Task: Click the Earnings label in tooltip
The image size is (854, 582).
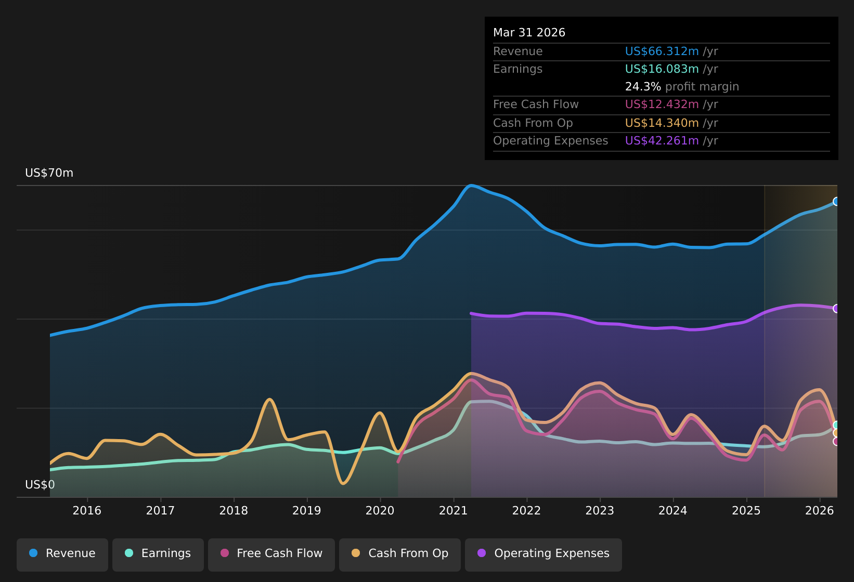Action: click(517, 69)
